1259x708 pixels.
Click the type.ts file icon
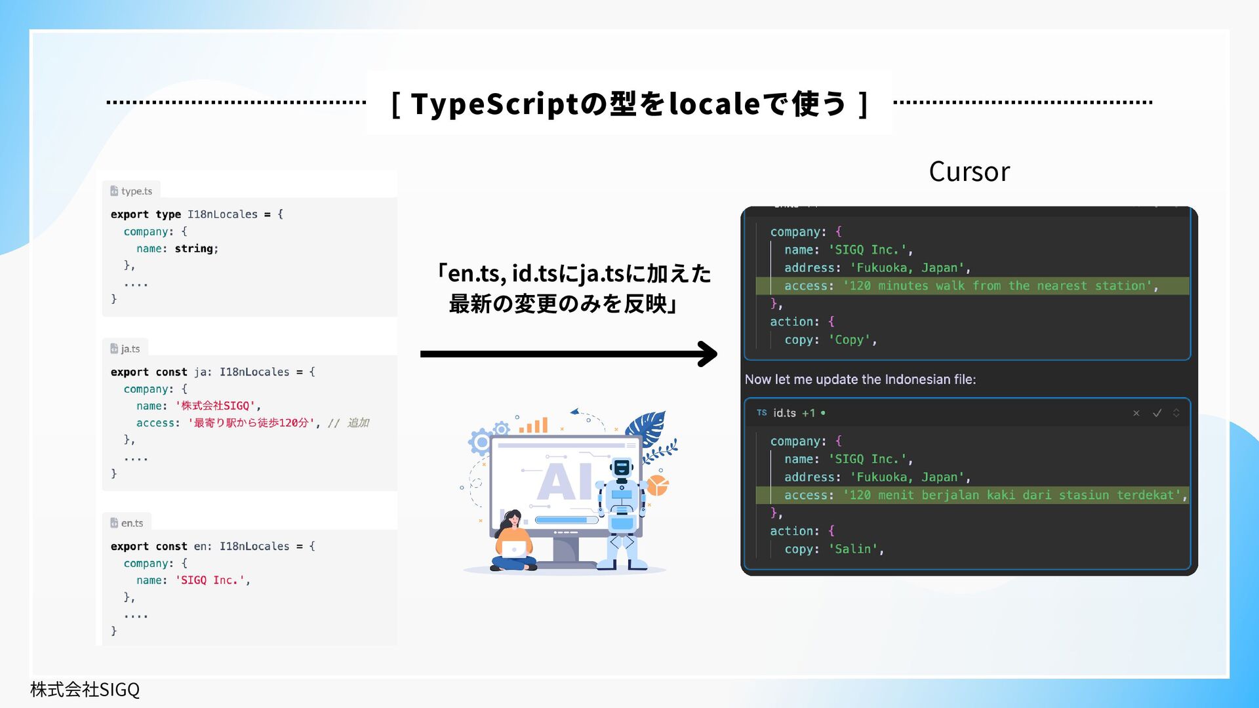tap(114, 191)
